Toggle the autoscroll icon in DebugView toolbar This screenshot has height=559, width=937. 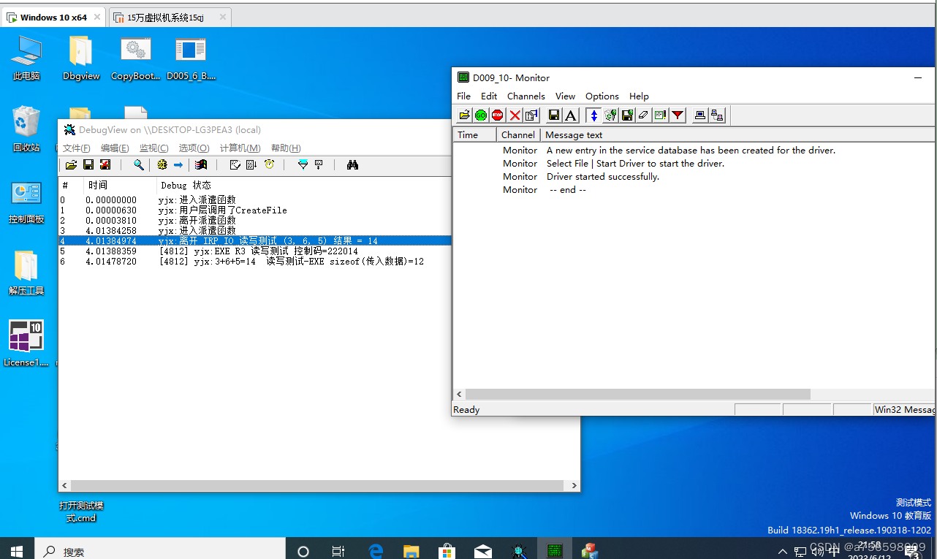pyautogui.click(x=251, y=164)
